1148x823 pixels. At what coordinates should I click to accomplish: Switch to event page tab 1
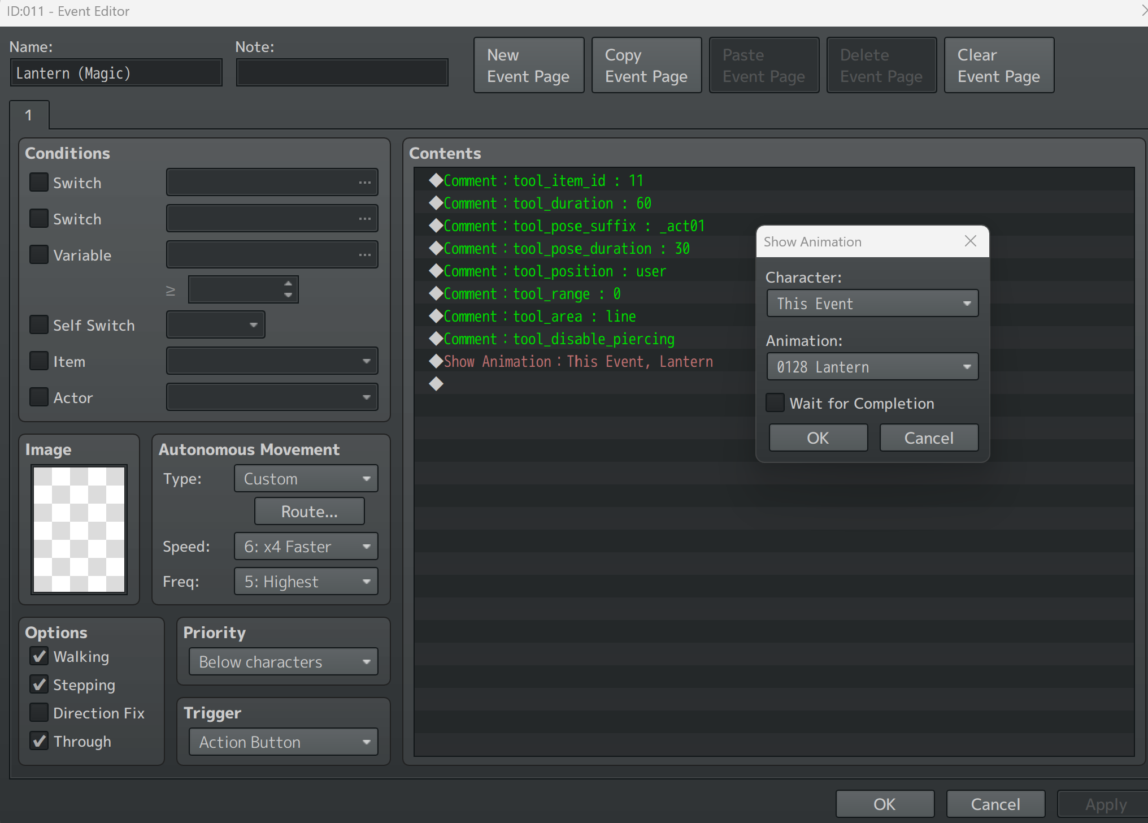pyautogui.click(x=29, y=115)
